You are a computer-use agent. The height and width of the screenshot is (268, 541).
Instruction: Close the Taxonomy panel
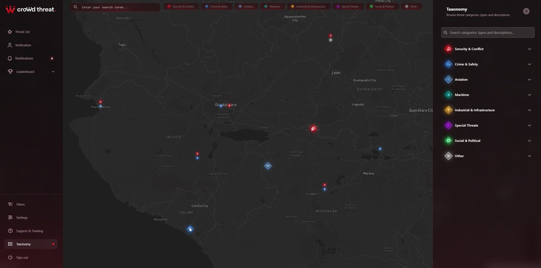526,10
